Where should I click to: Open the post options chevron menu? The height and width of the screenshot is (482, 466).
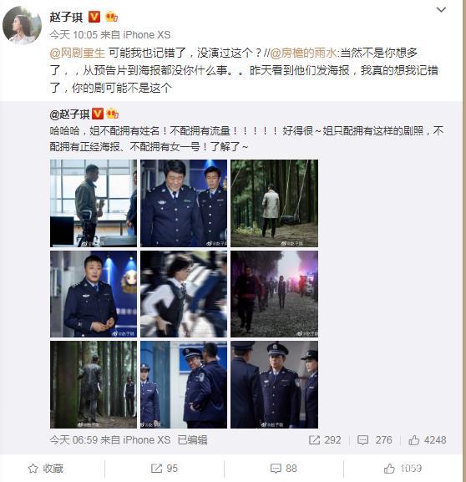[441, 10]
